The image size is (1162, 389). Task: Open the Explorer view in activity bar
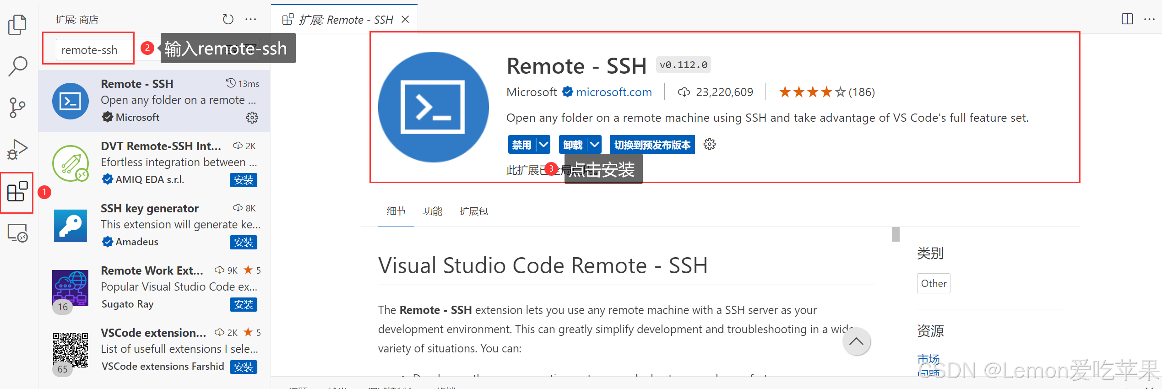coord(17,25)
